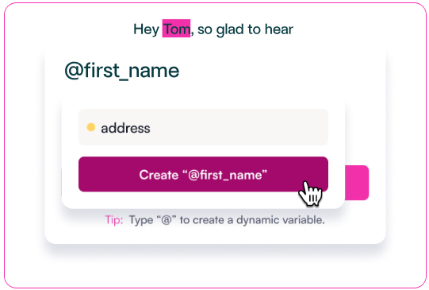The image size is (429, 290).
Task: Click empty space right of address text
Action: pos(238,127)
